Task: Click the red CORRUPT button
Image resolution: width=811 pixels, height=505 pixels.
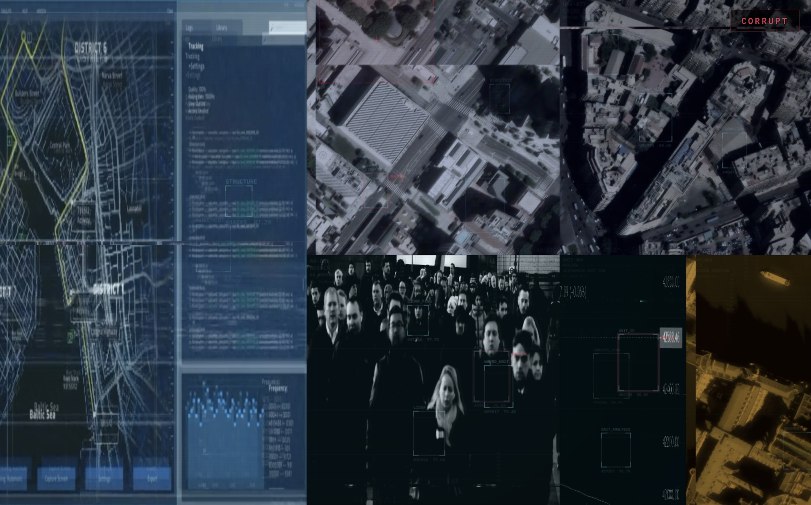Action: (x=764, y=21)
